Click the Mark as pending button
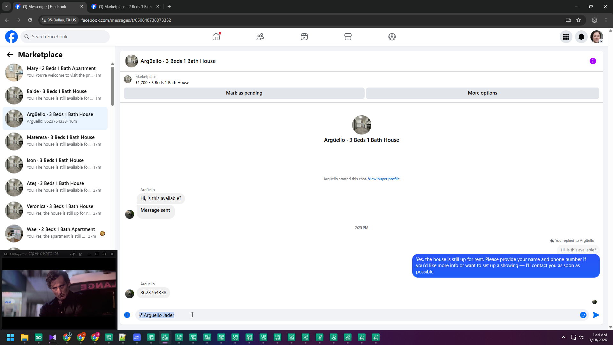Screen dimensions: 613x345 [x=244, y=93]
